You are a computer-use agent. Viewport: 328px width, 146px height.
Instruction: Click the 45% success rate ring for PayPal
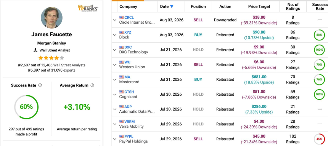319,139
